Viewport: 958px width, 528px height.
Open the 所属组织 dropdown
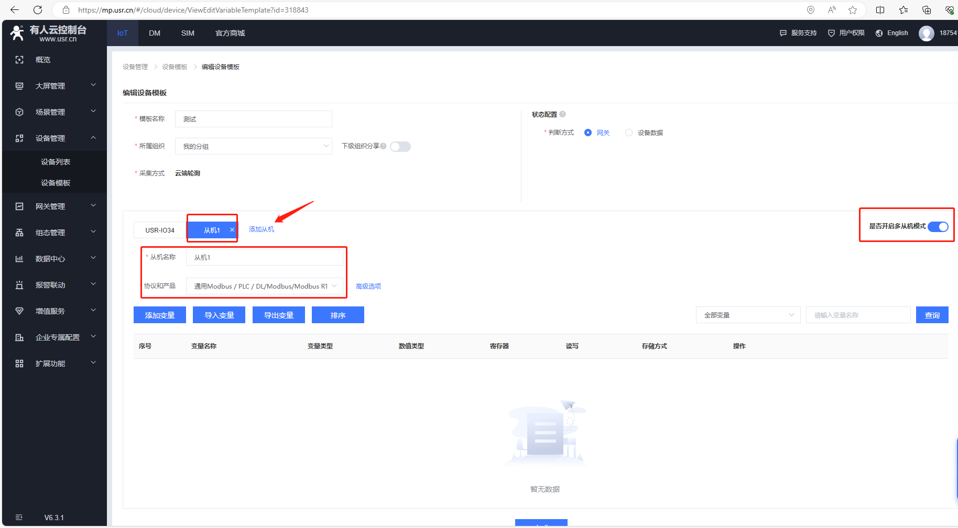[x=254, y=146]
